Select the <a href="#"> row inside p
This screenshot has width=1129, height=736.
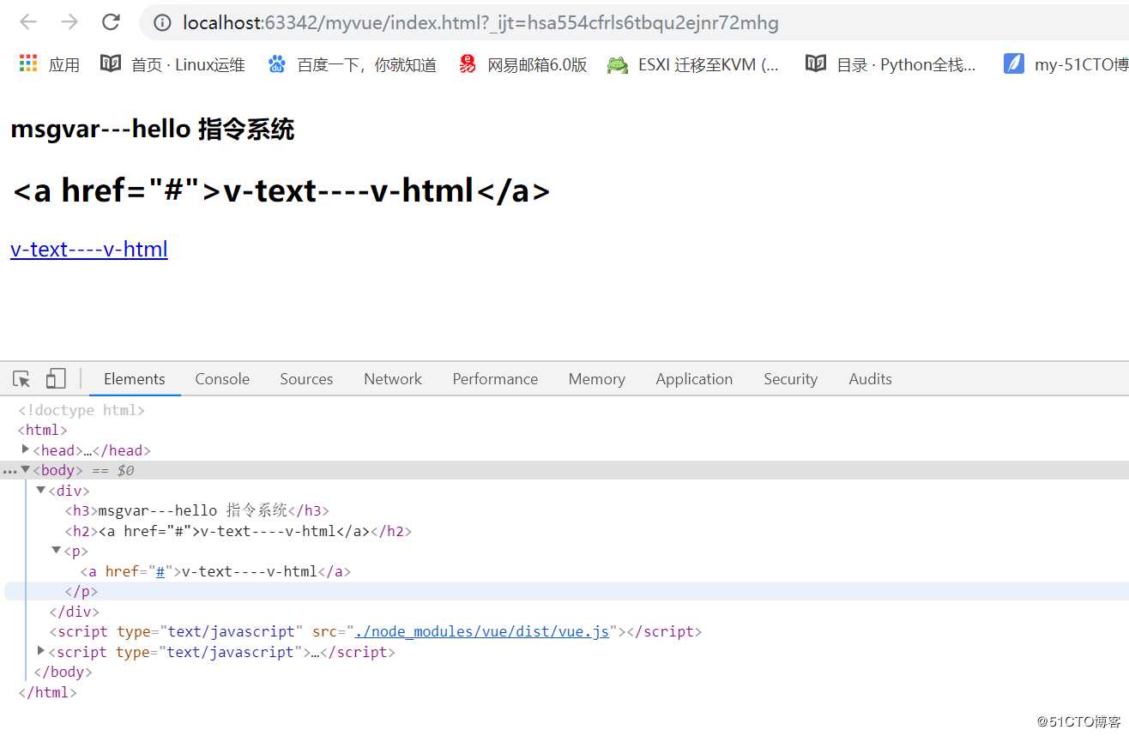[x=216, y=571]
